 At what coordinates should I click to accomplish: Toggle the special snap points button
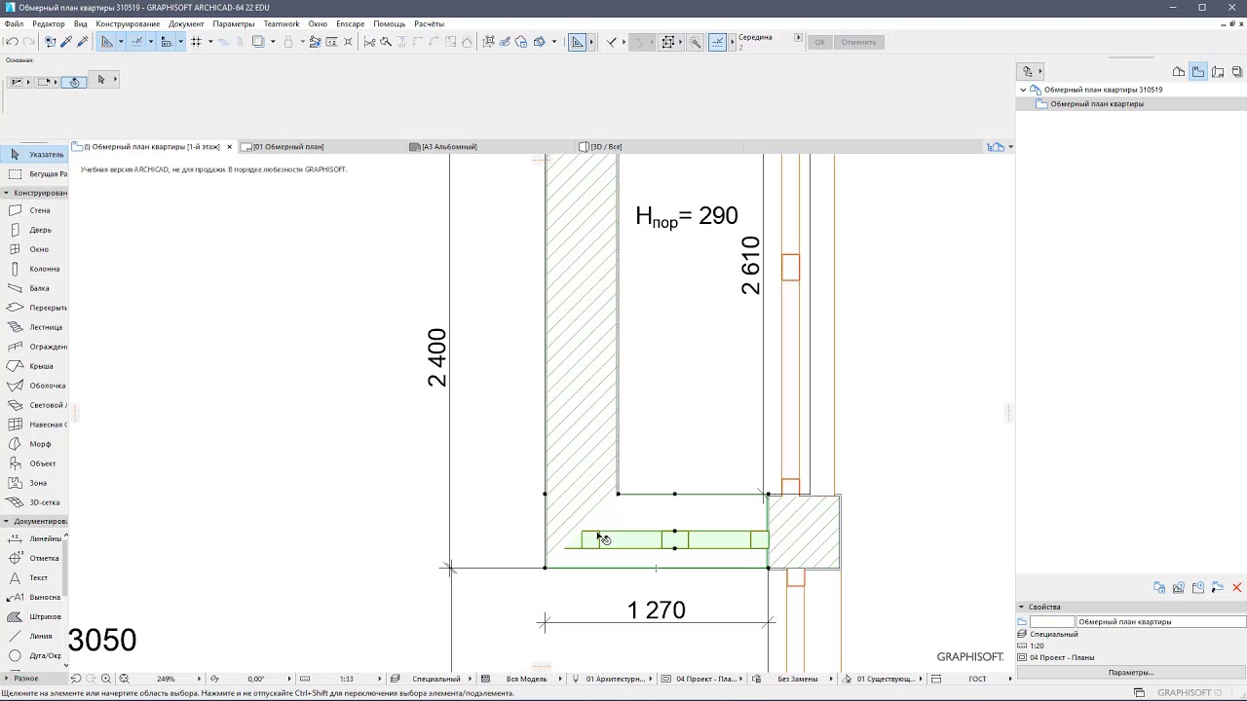pyautogui.click(x=718, y=42)
